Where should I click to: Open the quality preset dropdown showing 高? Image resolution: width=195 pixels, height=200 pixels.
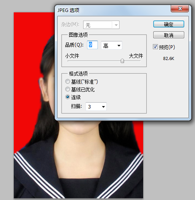click(111, 45)
